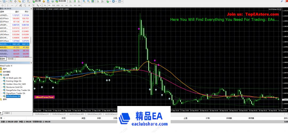The height and width of the screenshot is (134, 288).
Task: Open the templates dropdown arrow
Action: click(122, 1)
